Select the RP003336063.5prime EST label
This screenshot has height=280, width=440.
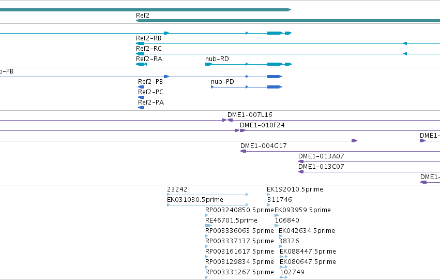tap(239, 231)
